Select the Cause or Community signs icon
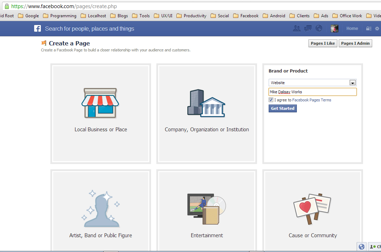The image size is (381, 252). (x=312, y=209)
